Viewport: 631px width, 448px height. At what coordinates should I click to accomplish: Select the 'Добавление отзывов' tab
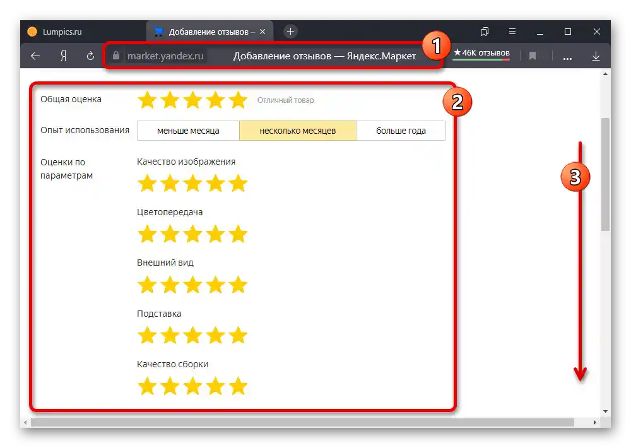[208, 30]
